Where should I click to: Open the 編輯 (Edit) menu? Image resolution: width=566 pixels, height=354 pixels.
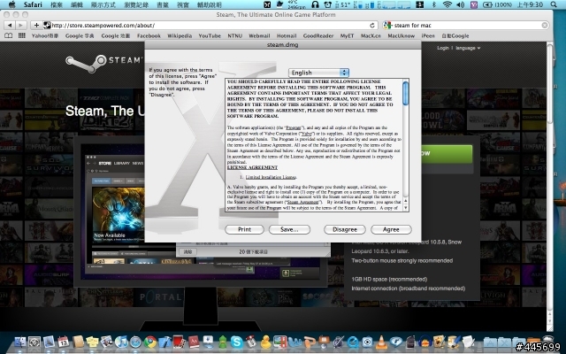pos(76,4)
